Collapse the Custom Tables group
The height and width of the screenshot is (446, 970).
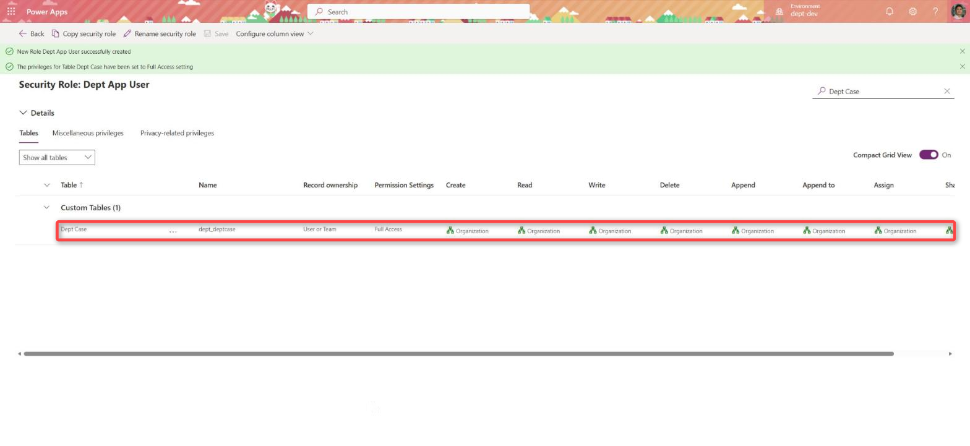click(x=46, y=207)
